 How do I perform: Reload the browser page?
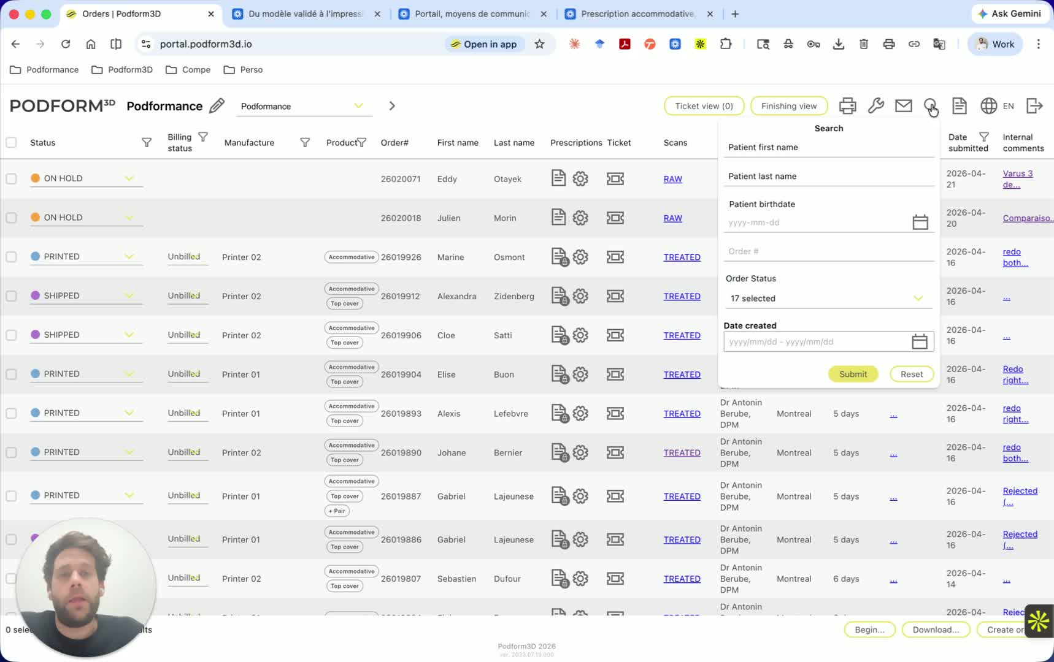coord(66,44)
